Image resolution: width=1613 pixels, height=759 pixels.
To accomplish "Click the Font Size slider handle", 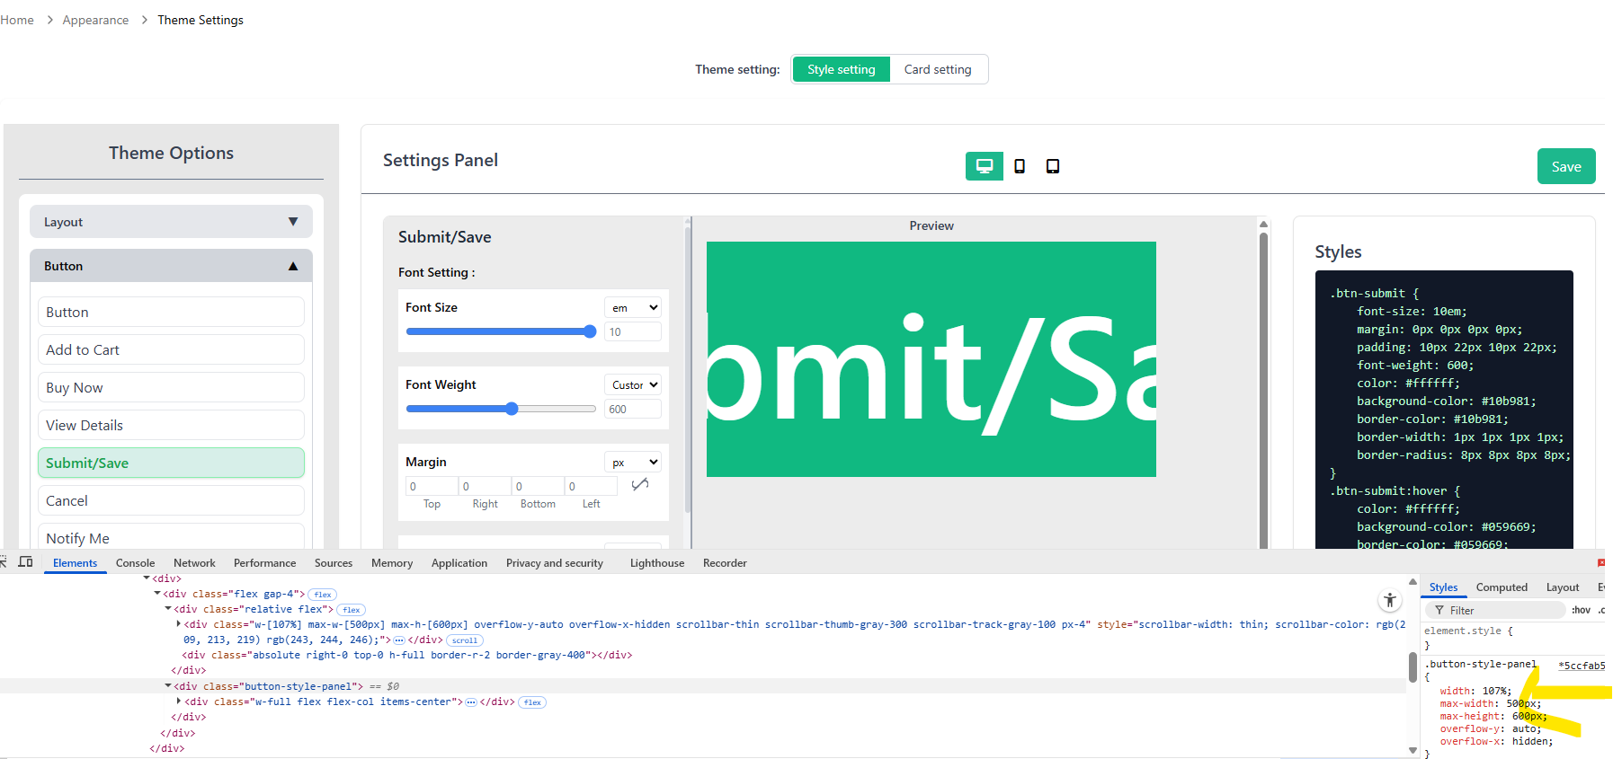I will [590, 331].
